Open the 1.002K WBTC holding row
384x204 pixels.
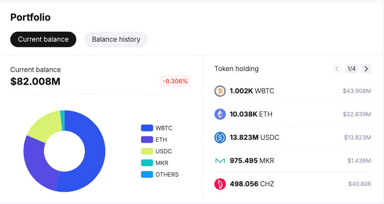tap(293, 91)
